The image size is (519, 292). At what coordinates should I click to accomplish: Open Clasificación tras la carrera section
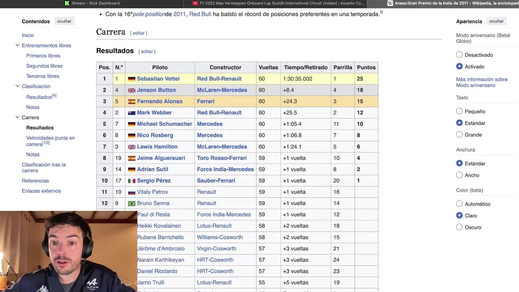point(44,167)
